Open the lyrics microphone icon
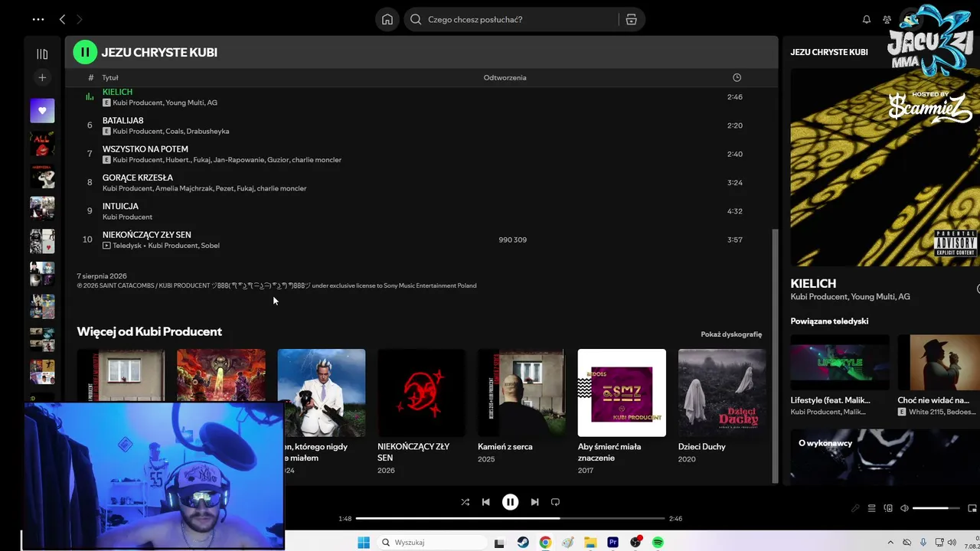Image resolution: width=980 pixels, height=551 pixels. [x=856, y=508]
